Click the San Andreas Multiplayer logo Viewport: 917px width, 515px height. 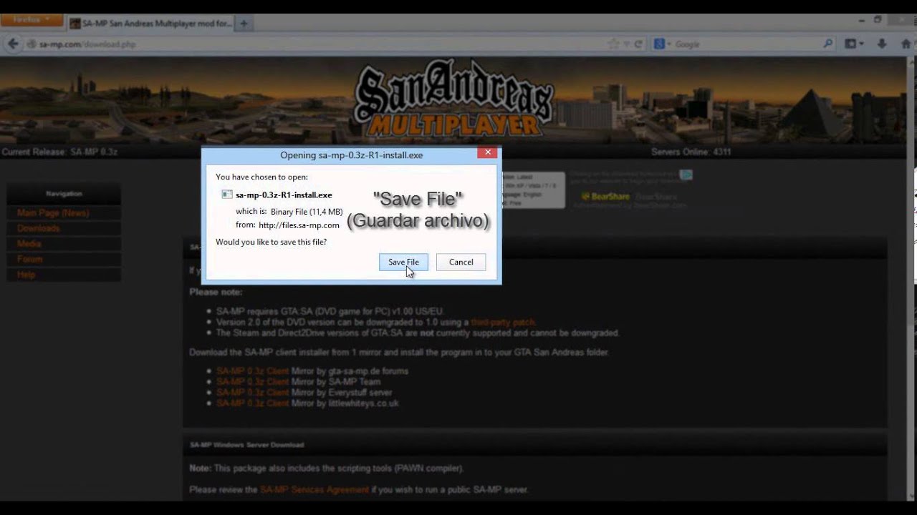(x=454, y=100)
